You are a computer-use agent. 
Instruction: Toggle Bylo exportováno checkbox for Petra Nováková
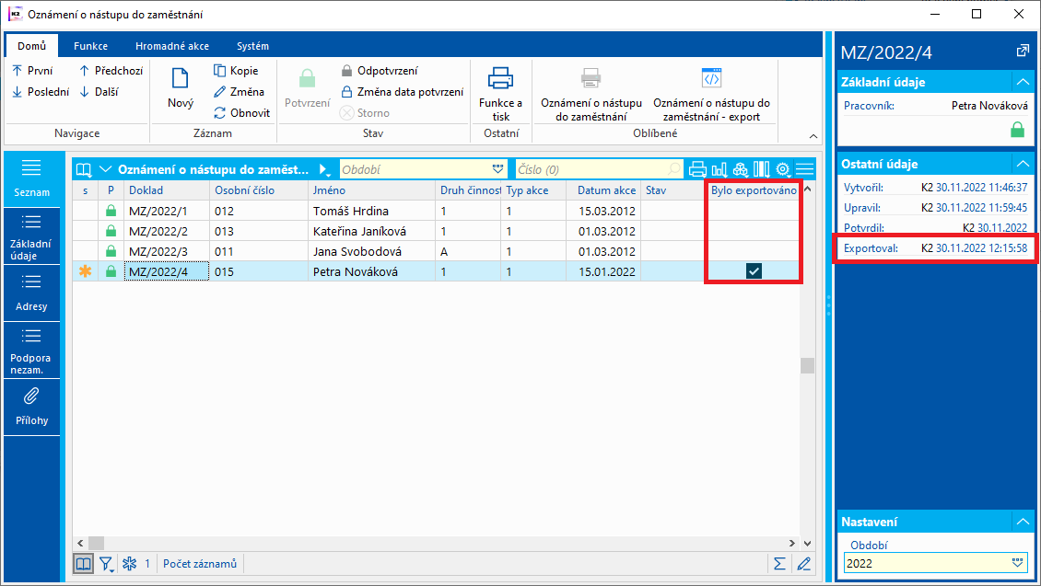click(754, 271)
